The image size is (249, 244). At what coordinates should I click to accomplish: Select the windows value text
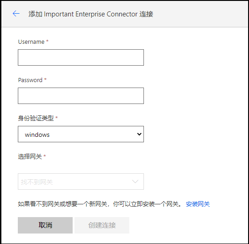pyautogui.click(x=37, y=135)
